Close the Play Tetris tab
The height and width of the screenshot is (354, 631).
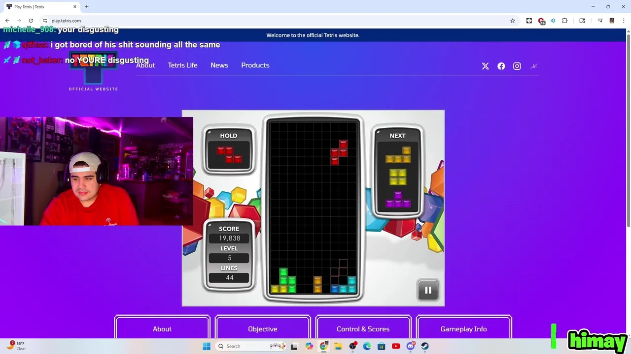click(75, 7)
